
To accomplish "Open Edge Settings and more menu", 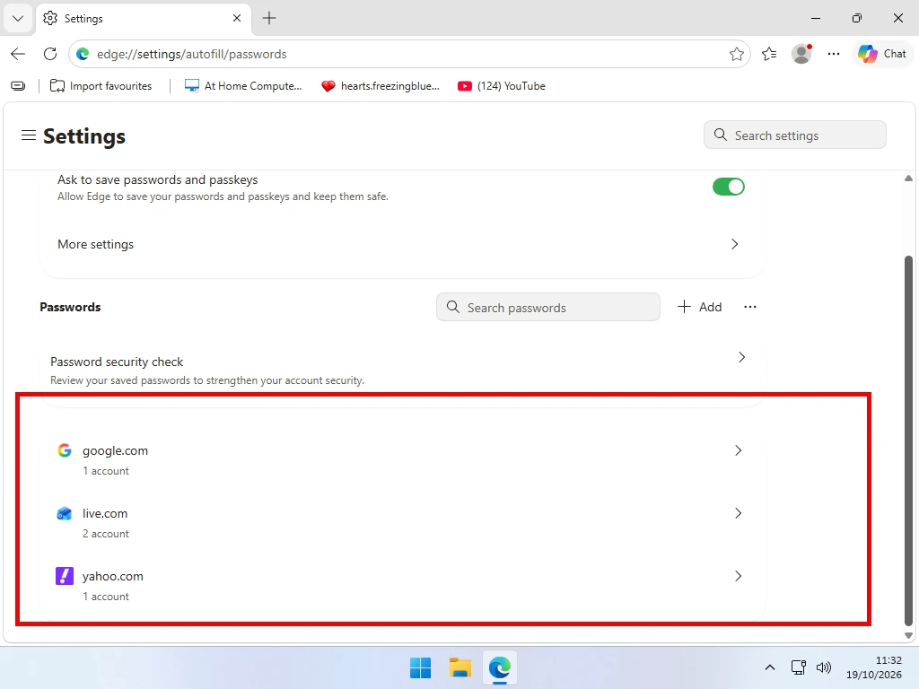I will point(834,54).
